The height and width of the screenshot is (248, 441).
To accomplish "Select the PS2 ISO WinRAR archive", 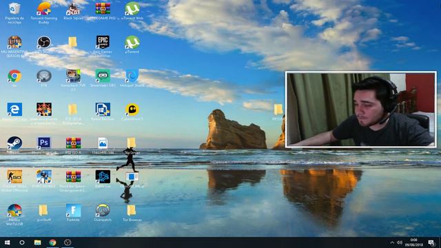I will click(x=73, y=143).
